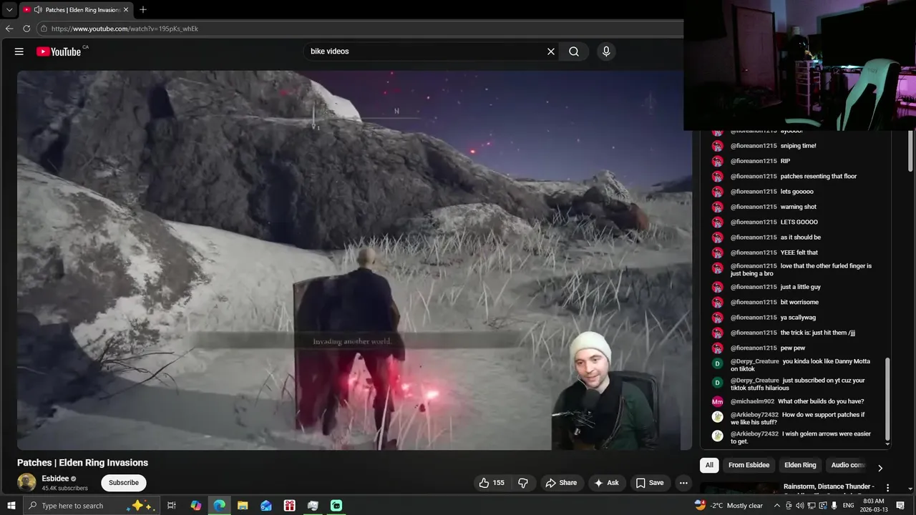This screenshot has height=515, width=916.
Task: Open the tray microphone icon
Action: pos(834,506)
